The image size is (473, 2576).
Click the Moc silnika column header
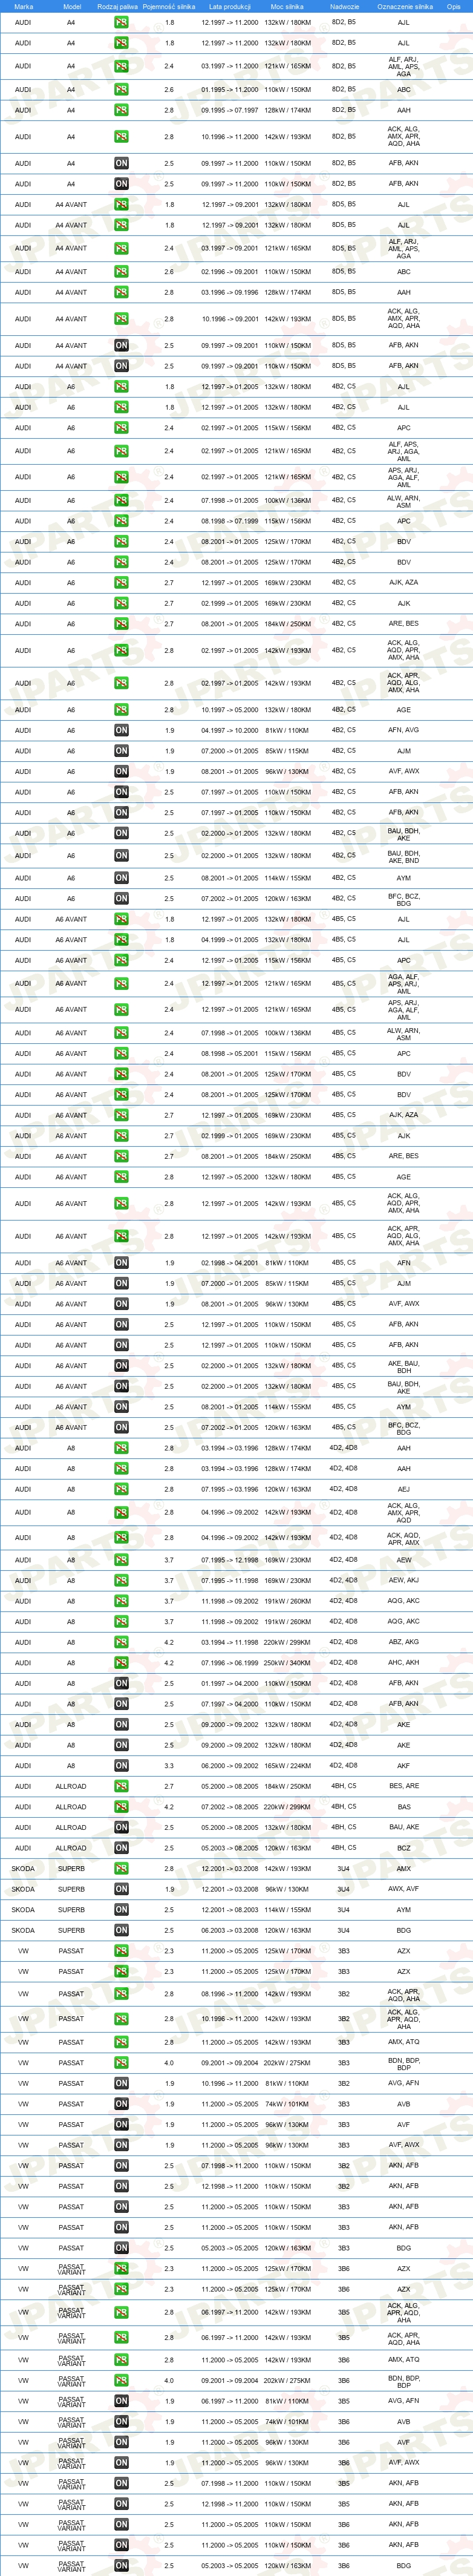click(287, 6)
